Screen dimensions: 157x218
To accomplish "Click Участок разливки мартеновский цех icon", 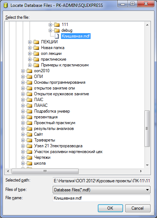I will point(29,152).
